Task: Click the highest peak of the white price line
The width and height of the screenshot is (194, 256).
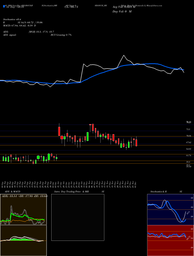Action: (x=124, y=55)
